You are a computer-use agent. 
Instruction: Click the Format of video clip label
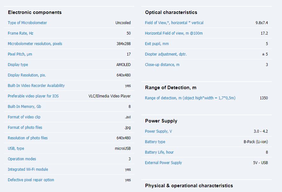coord(24,117)
